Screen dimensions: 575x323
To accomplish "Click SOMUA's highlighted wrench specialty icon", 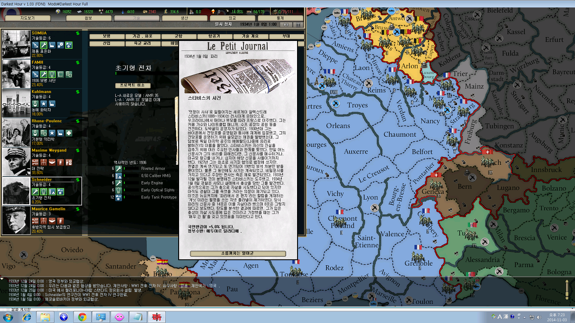I will [44, 45].
